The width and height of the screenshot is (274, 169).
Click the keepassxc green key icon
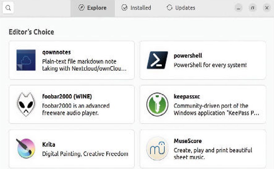click(157, 104)
